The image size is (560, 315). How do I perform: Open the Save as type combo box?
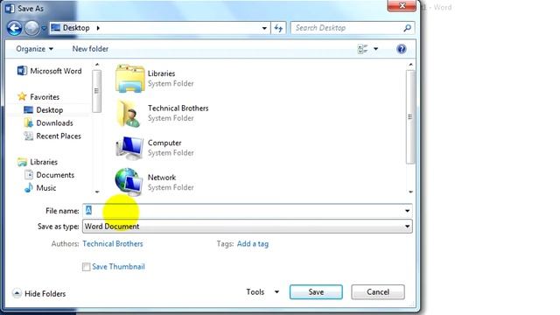coord(247,227)
